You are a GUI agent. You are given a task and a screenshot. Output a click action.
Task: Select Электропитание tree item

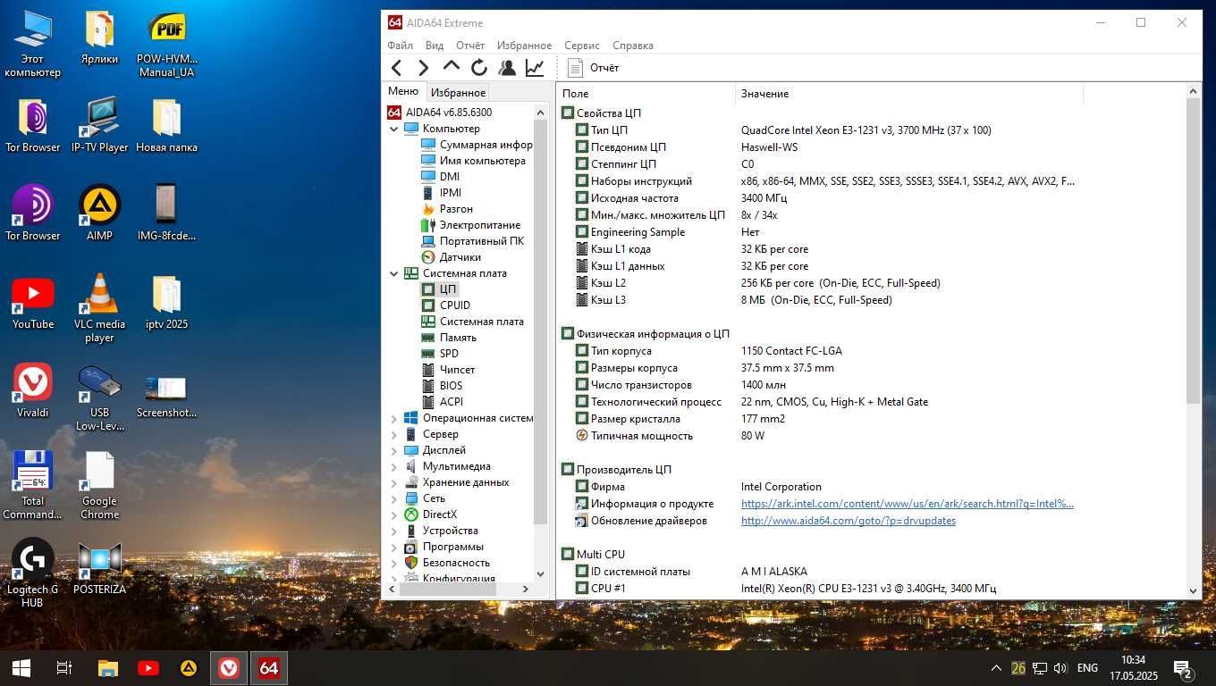click(x=470, y=225)
